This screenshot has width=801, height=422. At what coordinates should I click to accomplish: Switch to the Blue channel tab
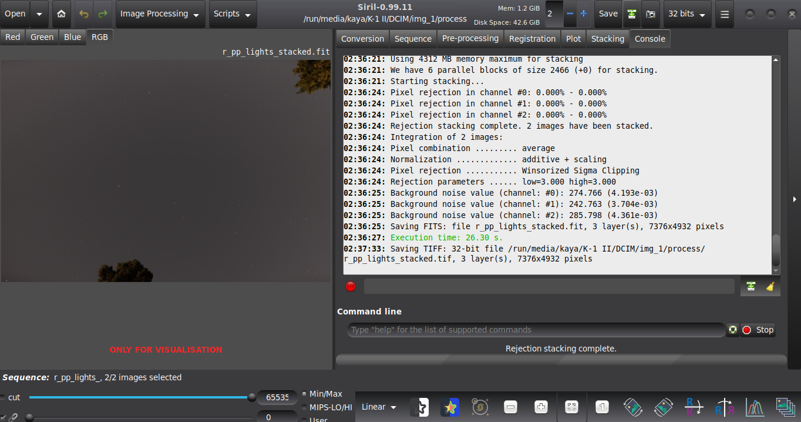(73, 37)
